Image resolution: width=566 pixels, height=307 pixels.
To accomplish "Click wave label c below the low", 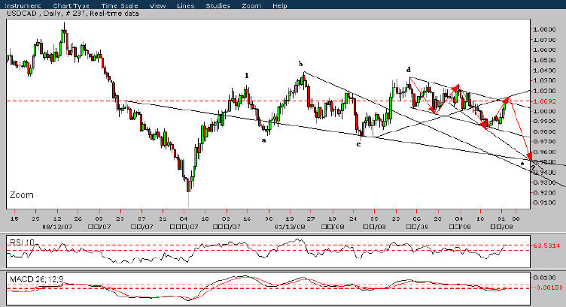I will [x=358, y=144].
